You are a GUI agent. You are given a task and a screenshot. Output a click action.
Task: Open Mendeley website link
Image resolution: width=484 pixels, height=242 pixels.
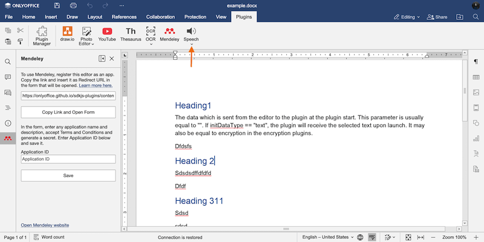point(45,225)
